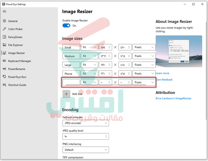Click the Small size name field
Viewport: 208px width, 161px height.
click(71, 47)
